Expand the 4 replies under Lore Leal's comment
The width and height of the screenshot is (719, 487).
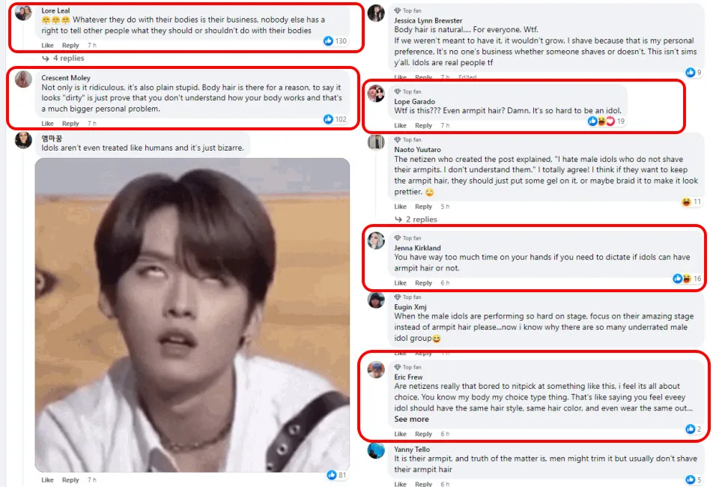[x=63, y=58]
